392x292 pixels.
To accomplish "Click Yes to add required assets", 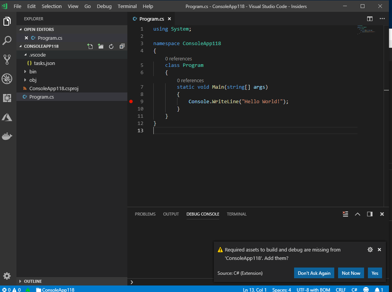I will point(375,273).
